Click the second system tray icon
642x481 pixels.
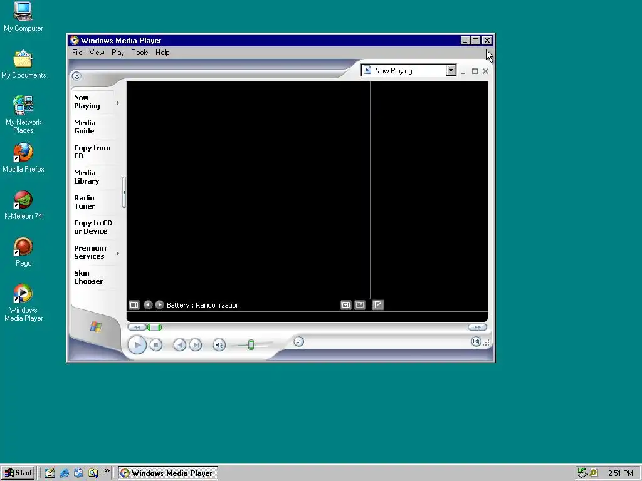[x=593, y=473]
